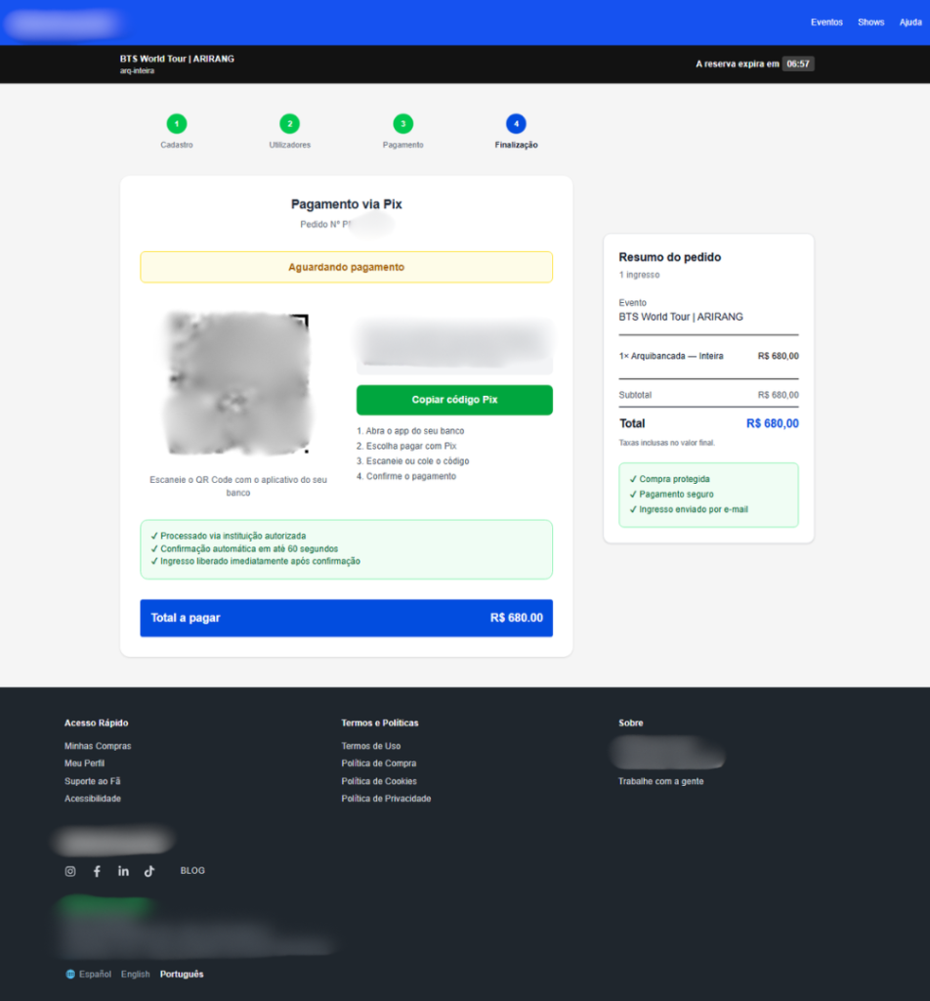Click step 4 Finalização circle
Screen dimensions: 930x1001
click(x=516, y=124)
